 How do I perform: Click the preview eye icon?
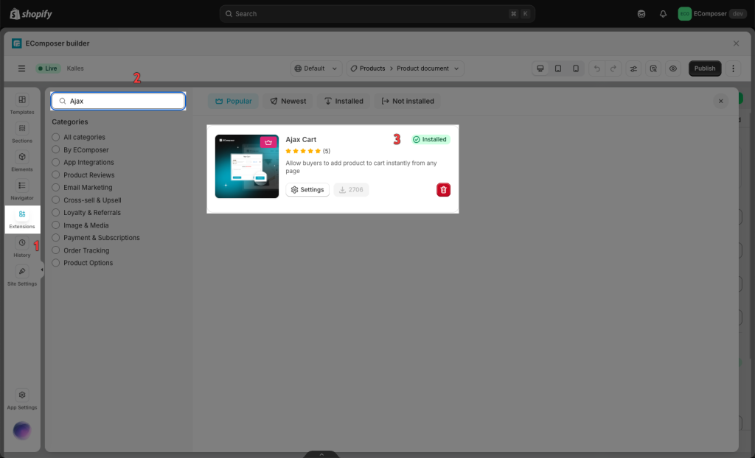point(672,68)
